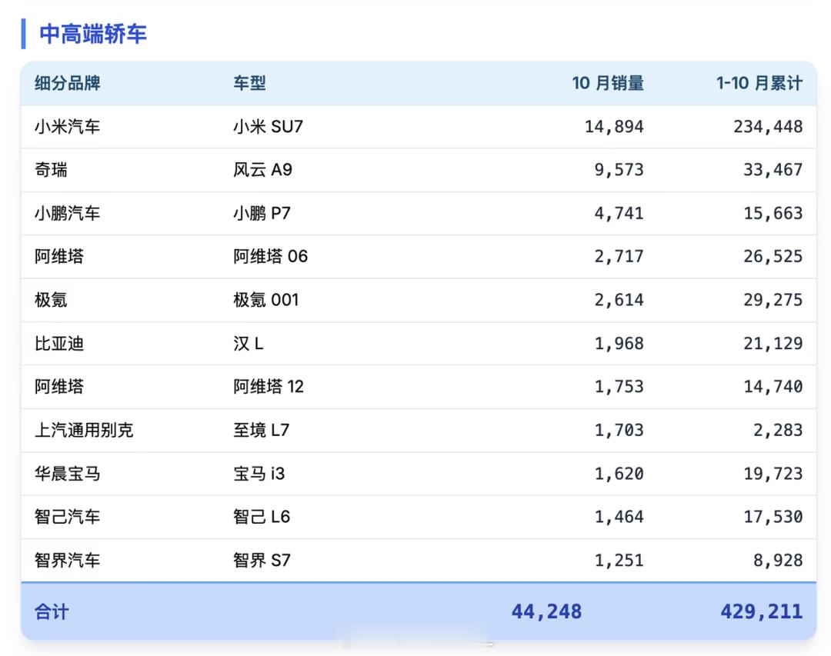Select the 比亚迪 brand cell

(x=59, y=343)
